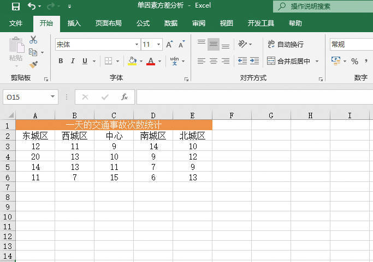Toggle Wrap Text (自动换行)
Image resolution: width=373 pixels, height=262 pixels.
click(x=285, y=44)
